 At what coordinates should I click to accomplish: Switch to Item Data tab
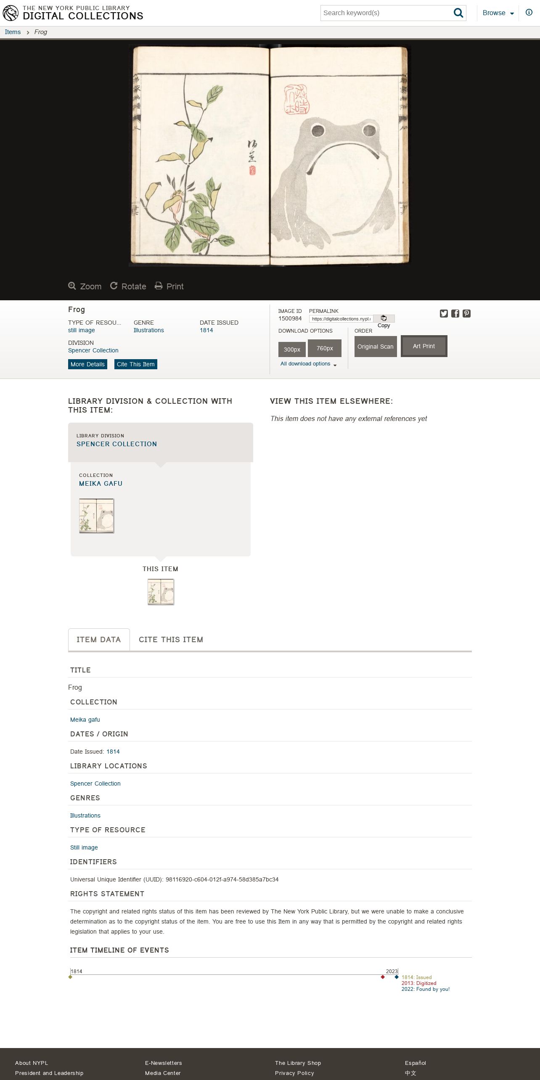point(99,640)
